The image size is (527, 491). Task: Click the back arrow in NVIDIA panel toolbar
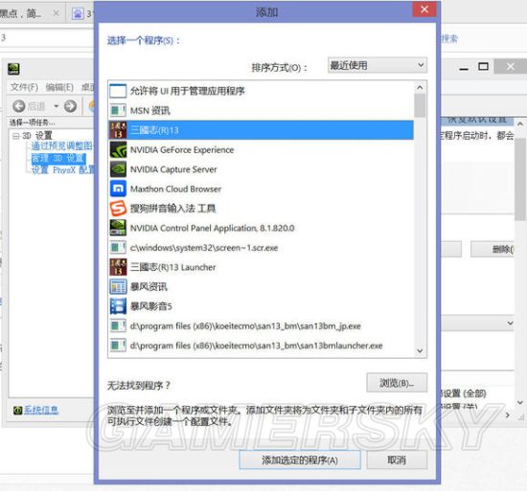point(19,106)
